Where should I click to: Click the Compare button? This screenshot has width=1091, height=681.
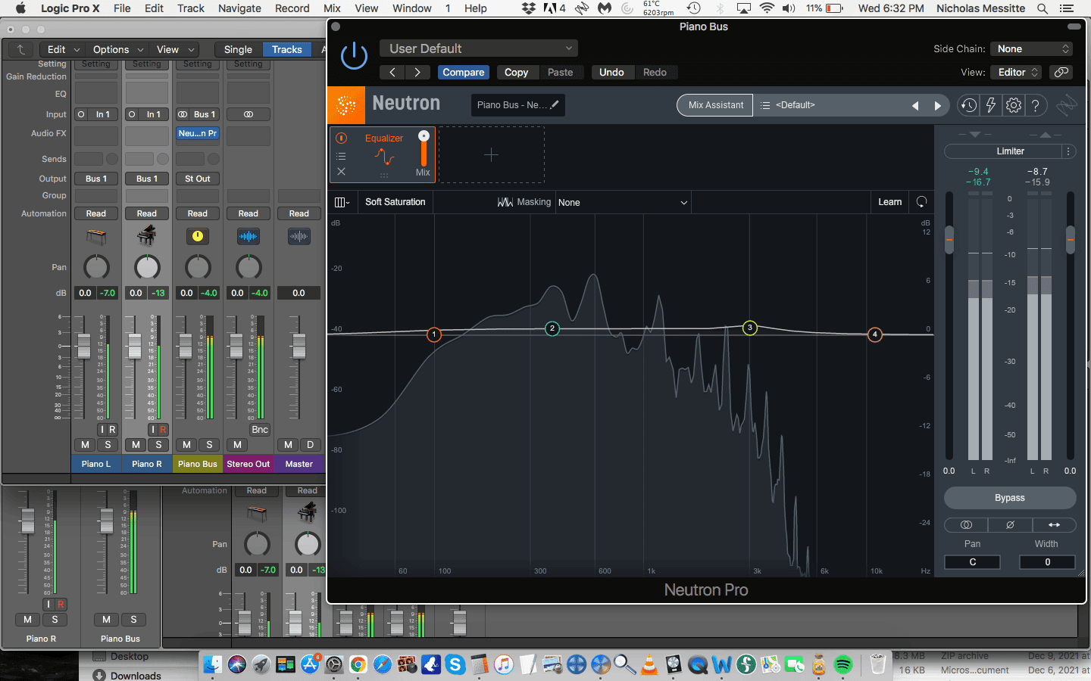pyautogui.click(x=464, y=73)
